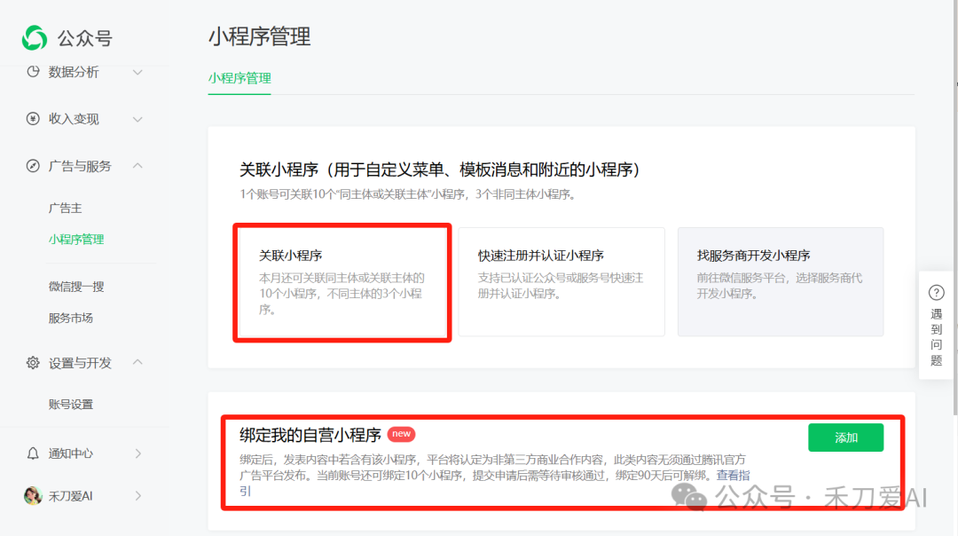
Task: Collapse the 广告与服务 section chevron
Action: [x=137, y=166]
